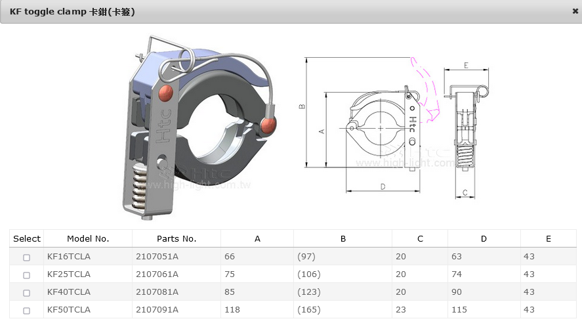Viewport: 582px width, 325px height.
Task: Click the clamp dimension technical drawing
Action: pos(381,125)
